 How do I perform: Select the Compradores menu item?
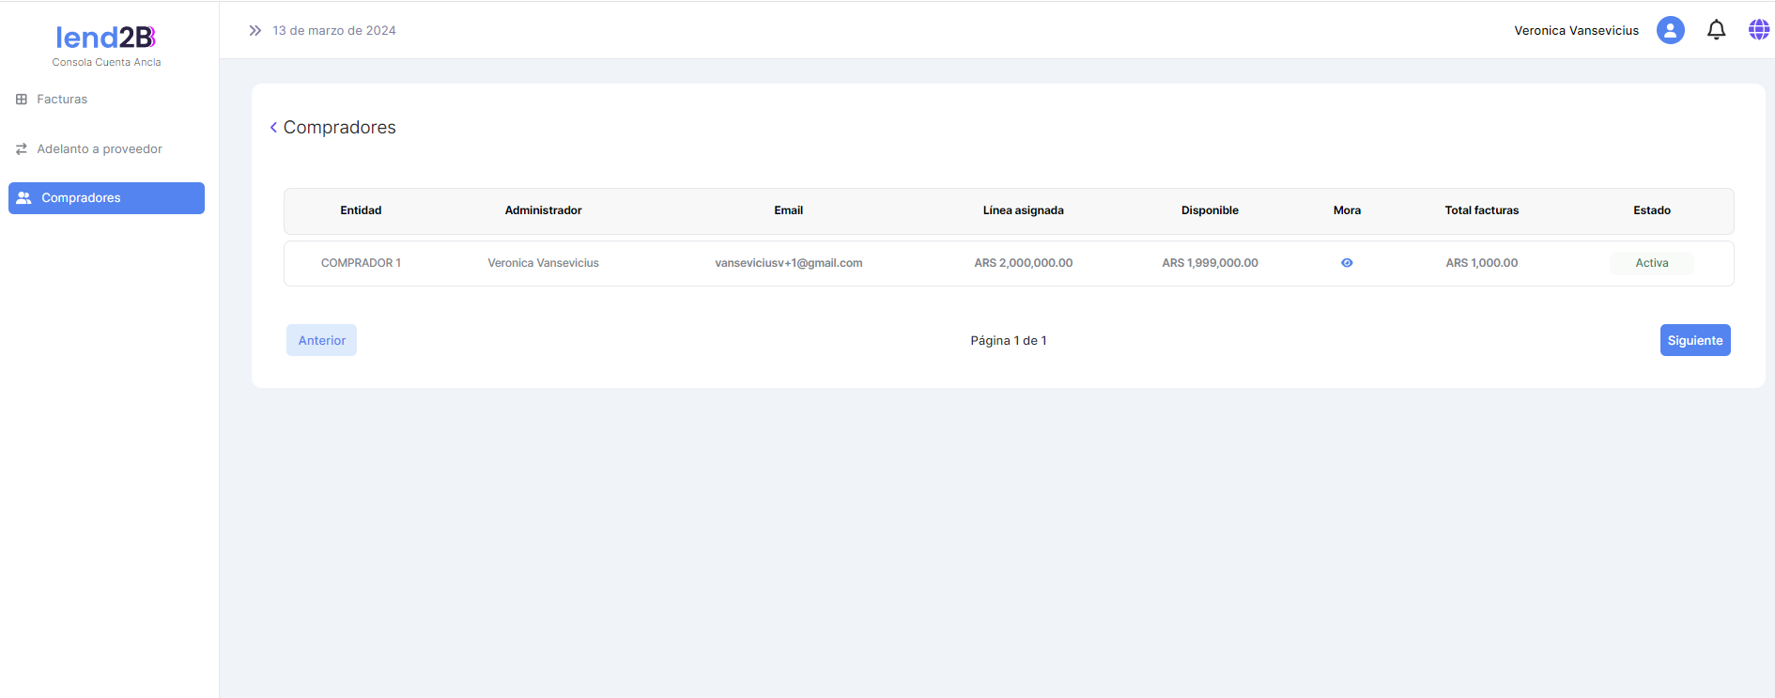[x=81, y=198]
